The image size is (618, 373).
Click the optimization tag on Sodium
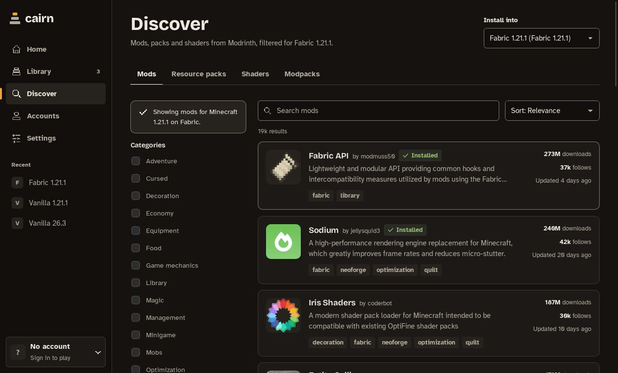395,270
